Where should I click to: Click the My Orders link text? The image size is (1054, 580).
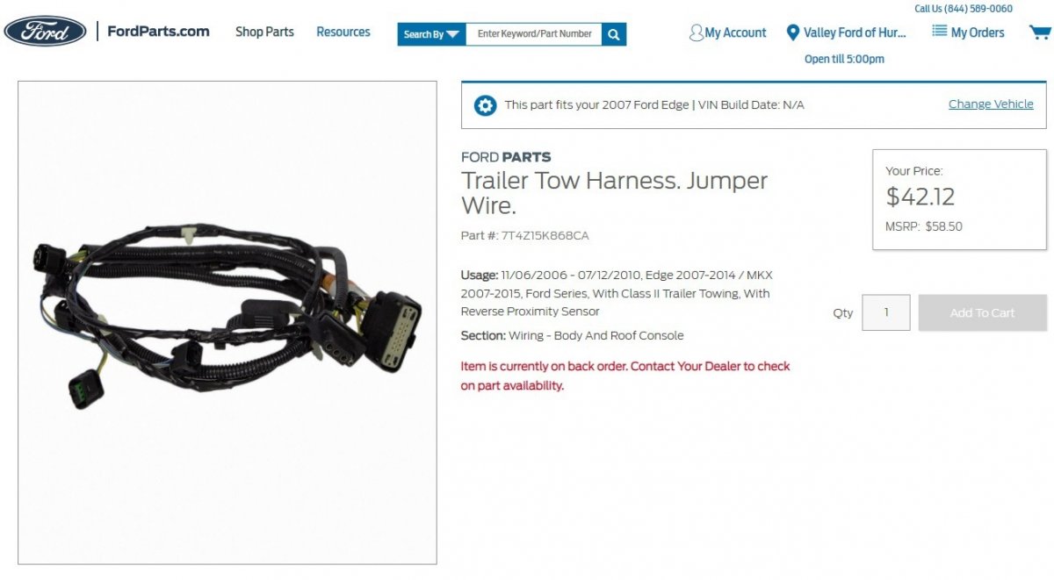pos(978,32)
